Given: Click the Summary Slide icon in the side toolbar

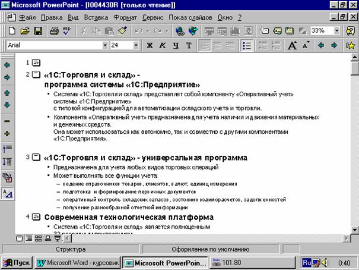Looking at the screenshot, I should [7, 177].
